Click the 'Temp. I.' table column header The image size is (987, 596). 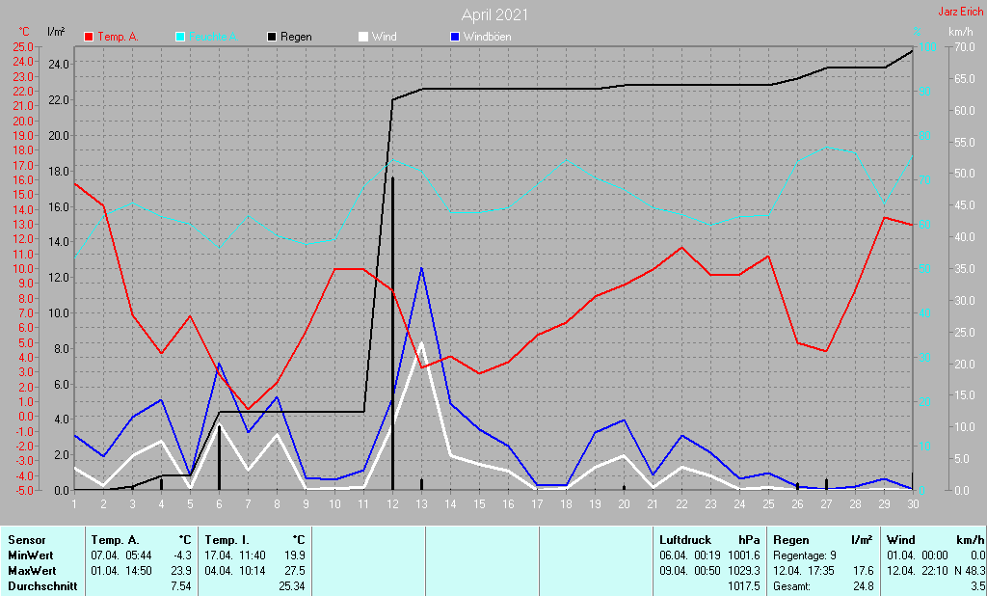point(227,540)
